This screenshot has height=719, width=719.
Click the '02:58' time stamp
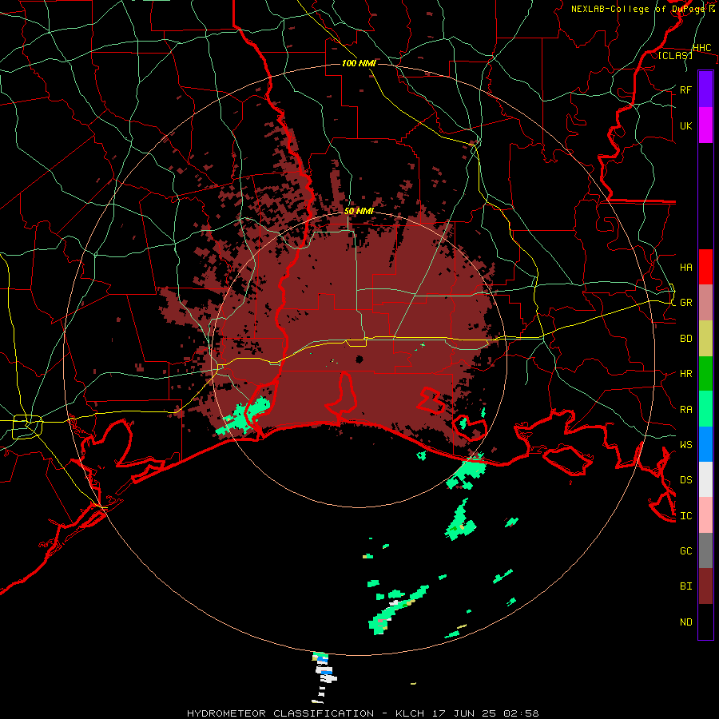pyautogui.click(x=521, y=713)
